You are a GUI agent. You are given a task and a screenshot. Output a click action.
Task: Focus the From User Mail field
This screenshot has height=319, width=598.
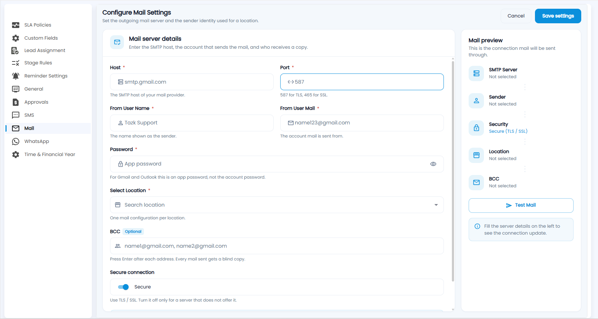[x=362, y=123]
